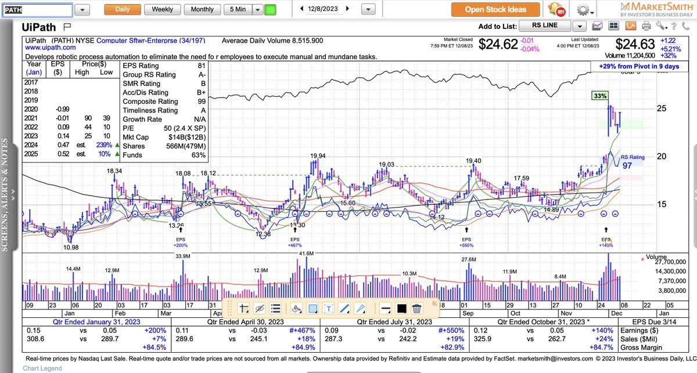Click the $24.63 last price value
The width and height of the screenshot is (697, 373).
tap(635, 44)
